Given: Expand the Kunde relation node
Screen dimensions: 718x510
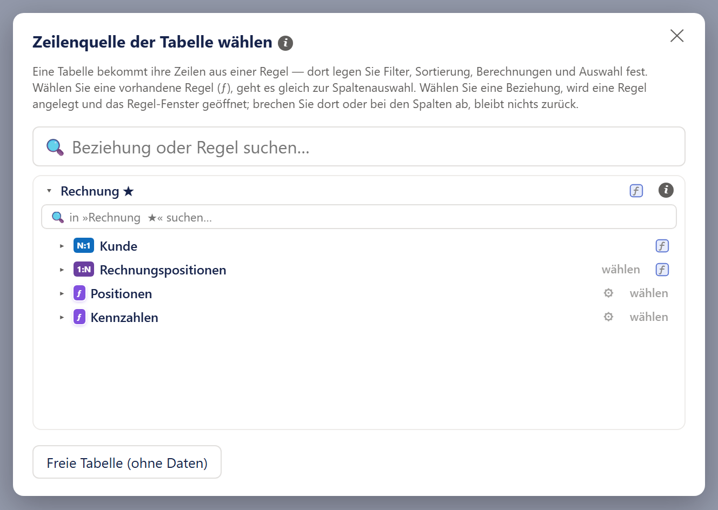Looking at the screenshot, I should pyautogui.click(x=62, y=246).
